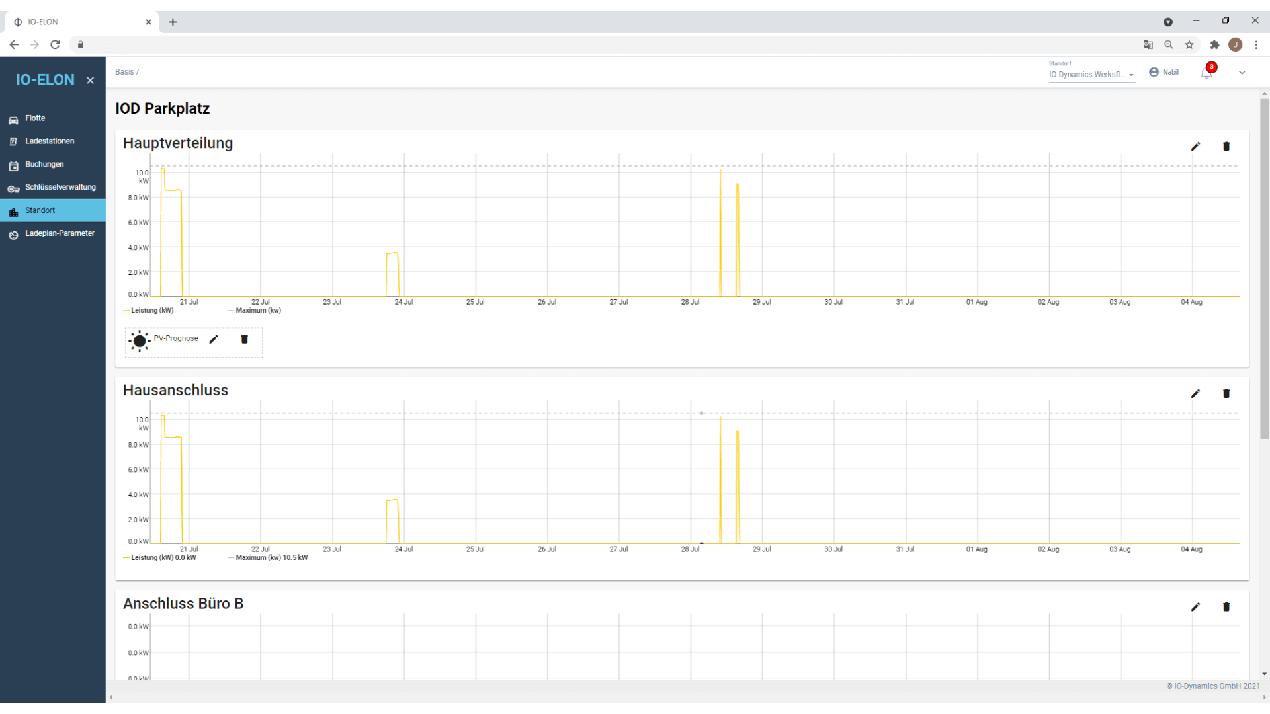Toggle Maximum (kw) 10.5 kW legend in Hausanschluss
This screenshot has height=714, width=1270.
click(271, 558)
